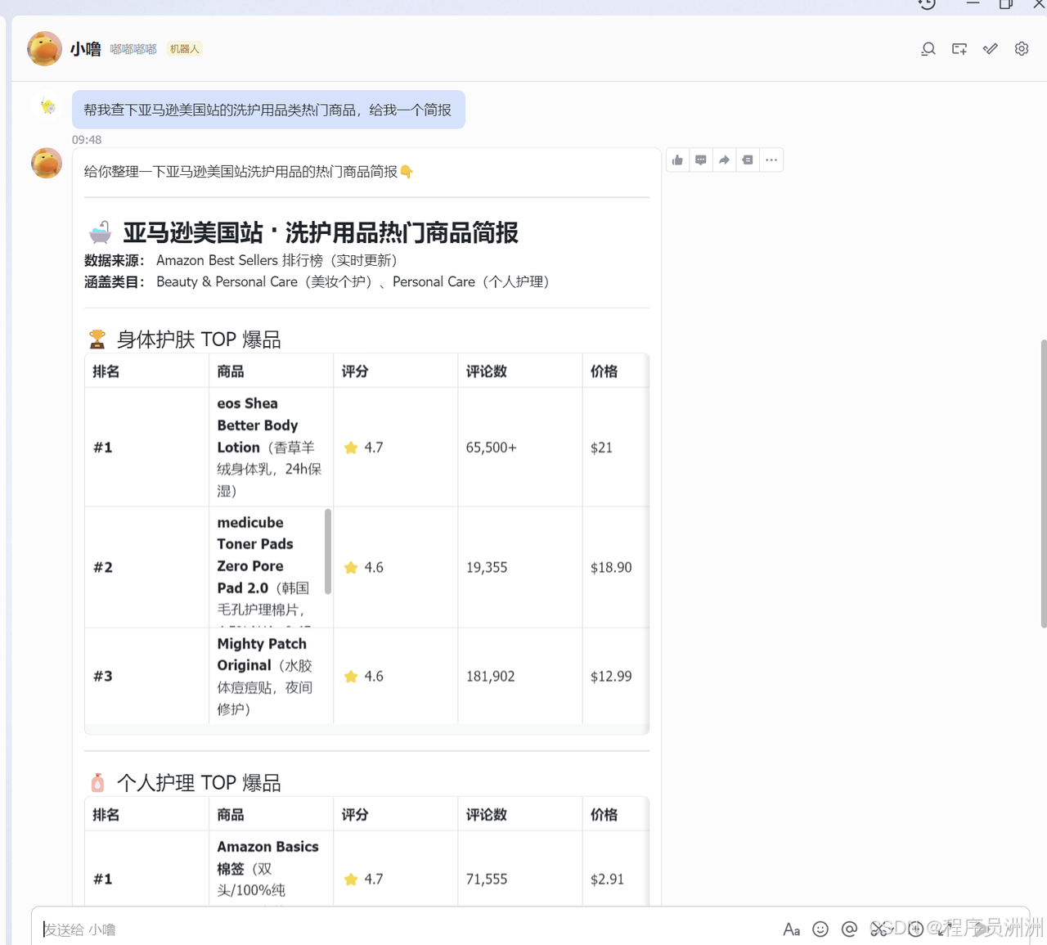
Task: Click the user avatar beside sent message
Action: 47,106
